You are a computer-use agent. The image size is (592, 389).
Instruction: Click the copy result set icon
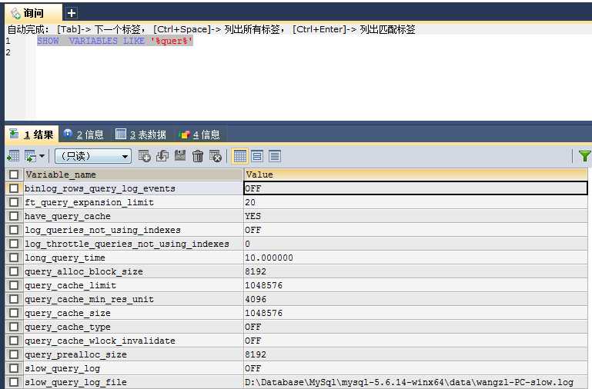30,155
